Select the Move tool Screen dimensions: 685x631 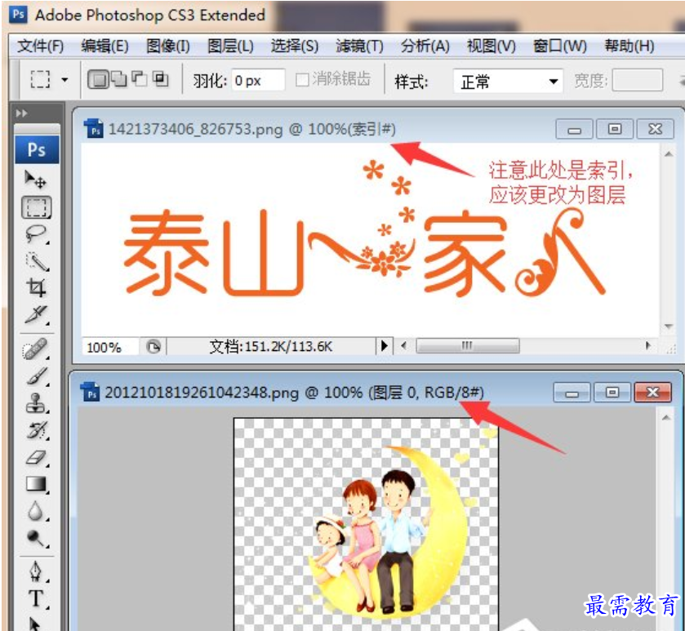point(36,180)
